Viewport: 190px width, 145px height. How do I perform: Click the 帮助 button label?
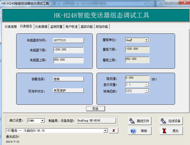[x=144, y=131]
